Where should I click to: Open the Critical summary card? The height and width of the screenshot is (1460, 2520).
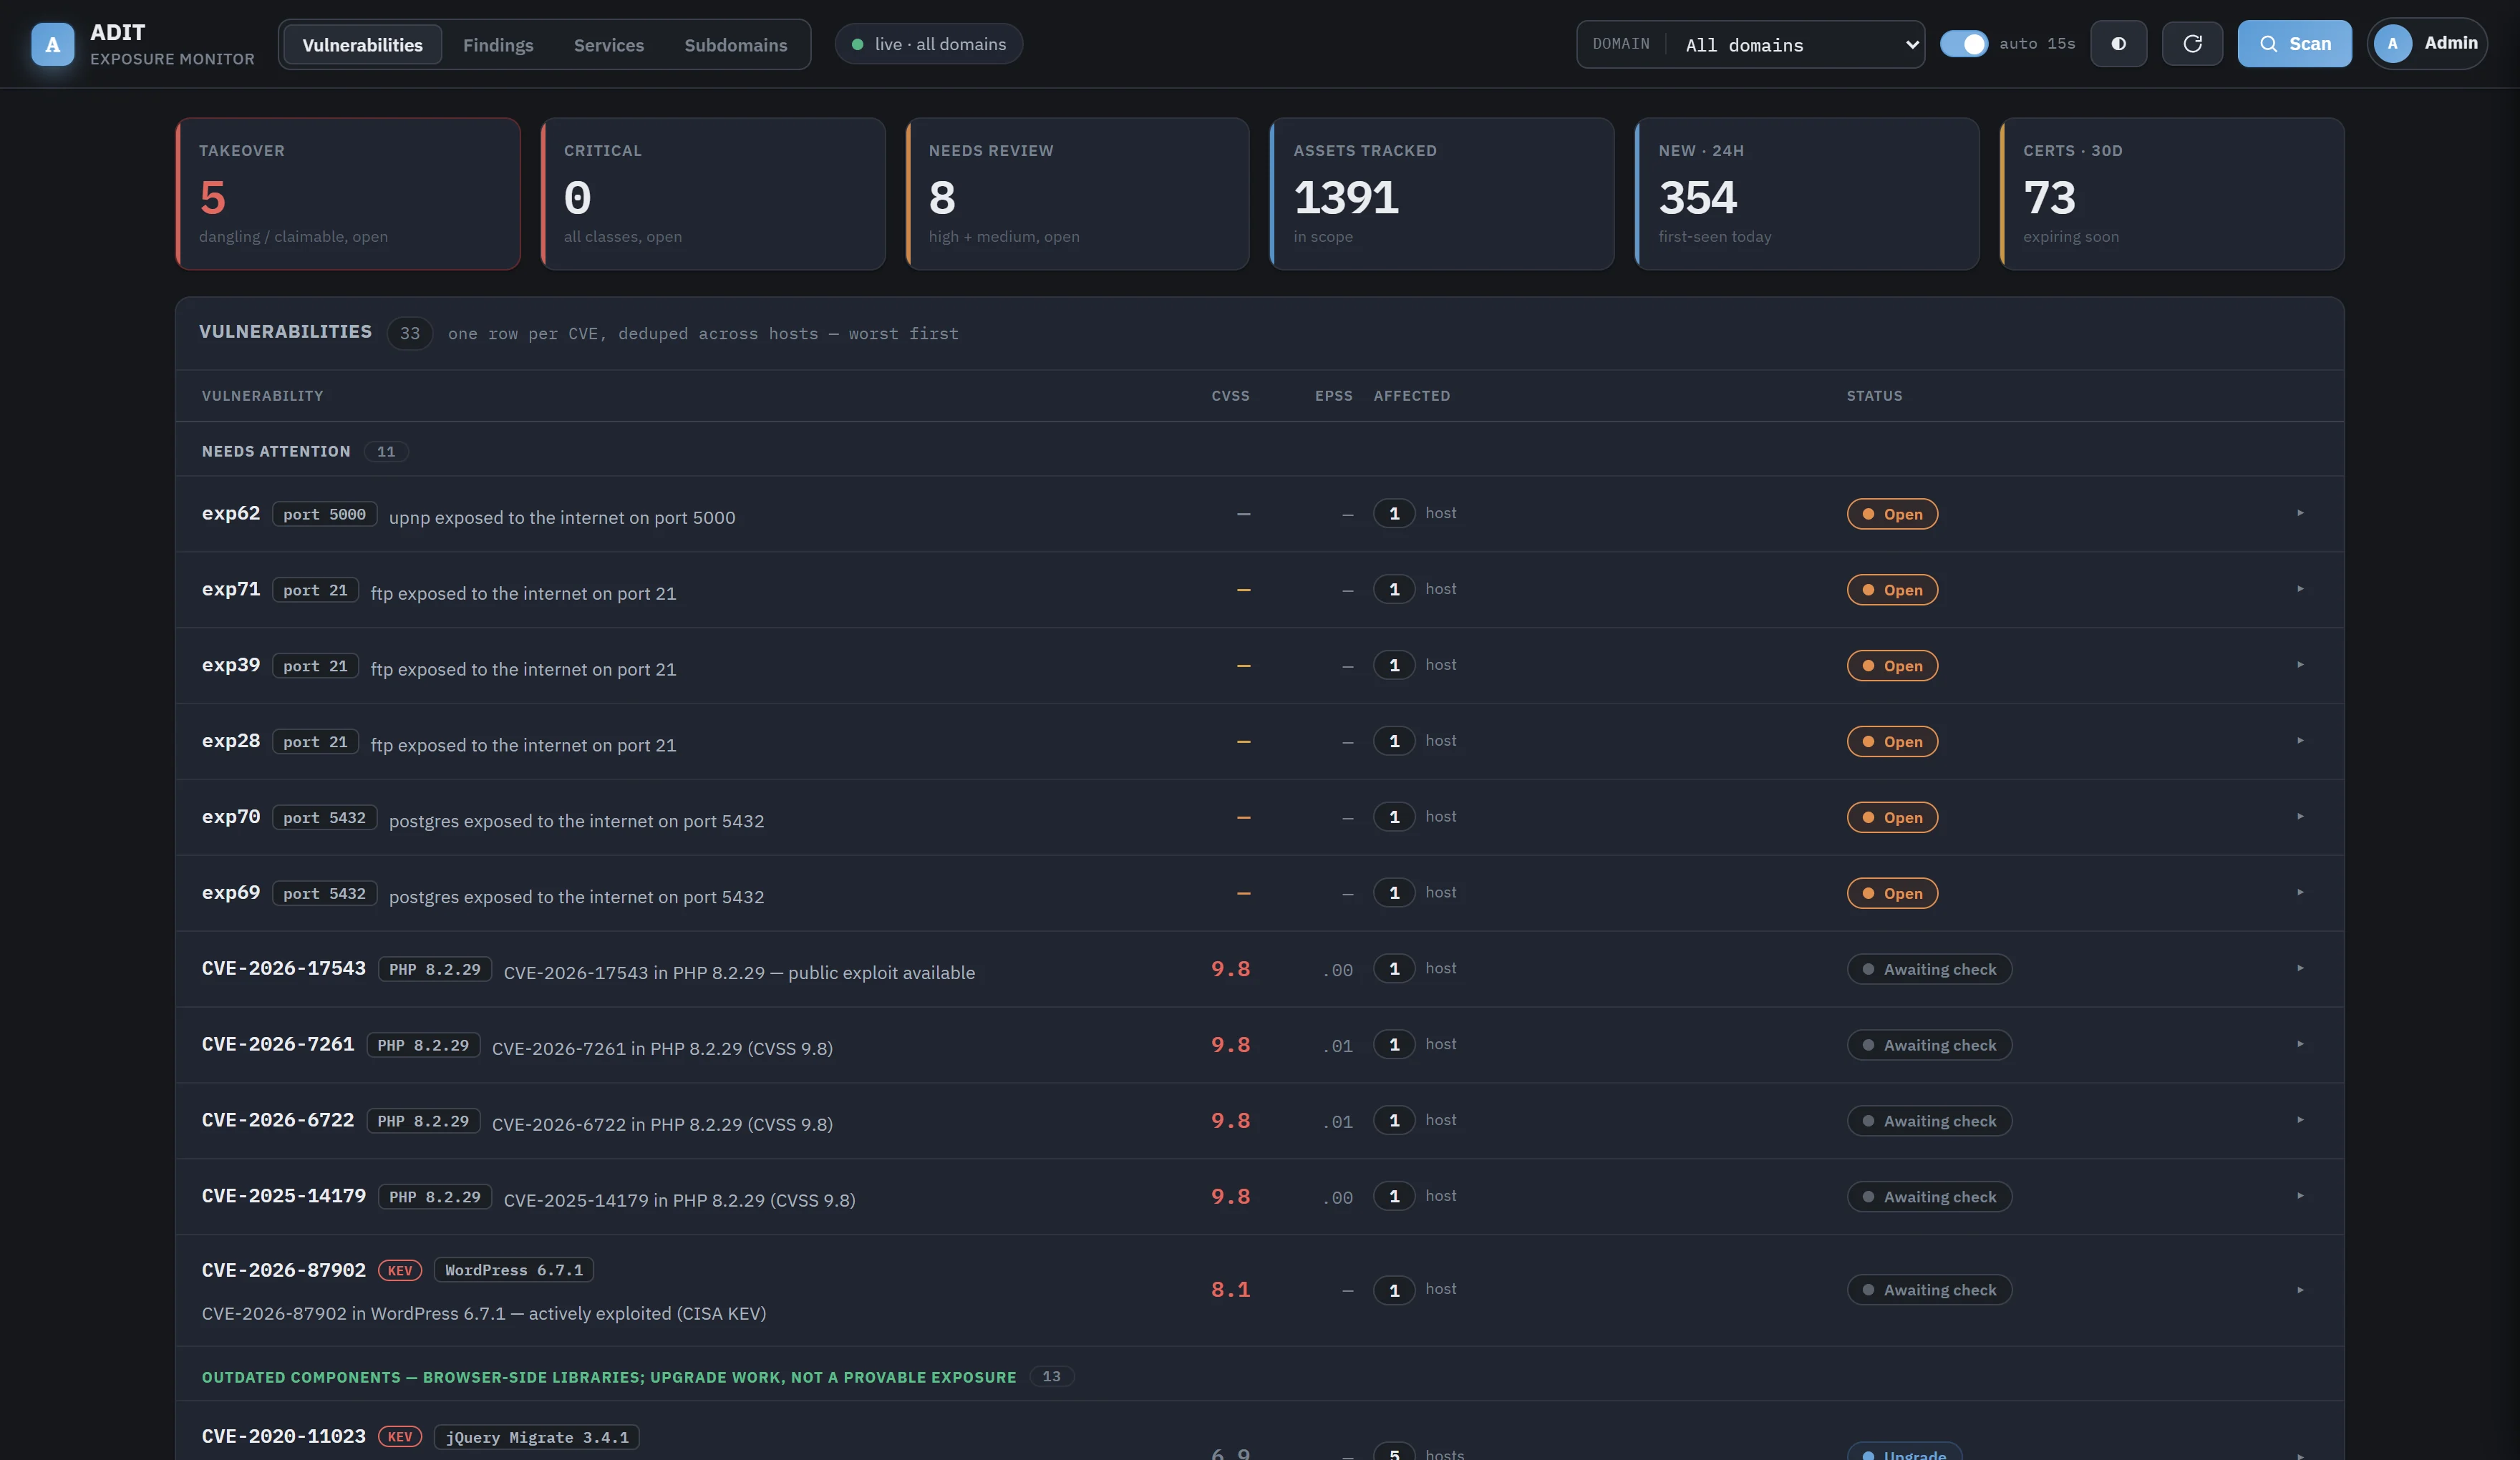click(x=713, y=194)
